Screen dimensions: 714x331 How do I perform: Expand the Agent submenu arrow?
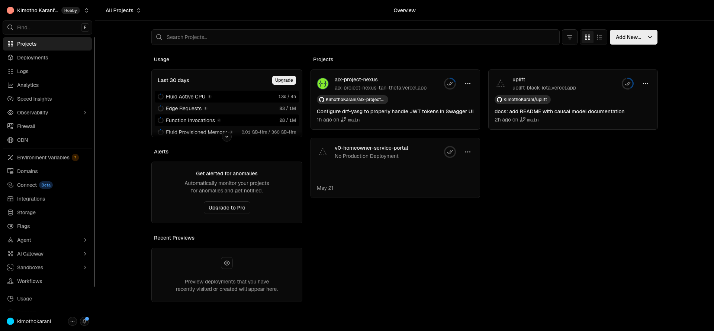point(85,240)
